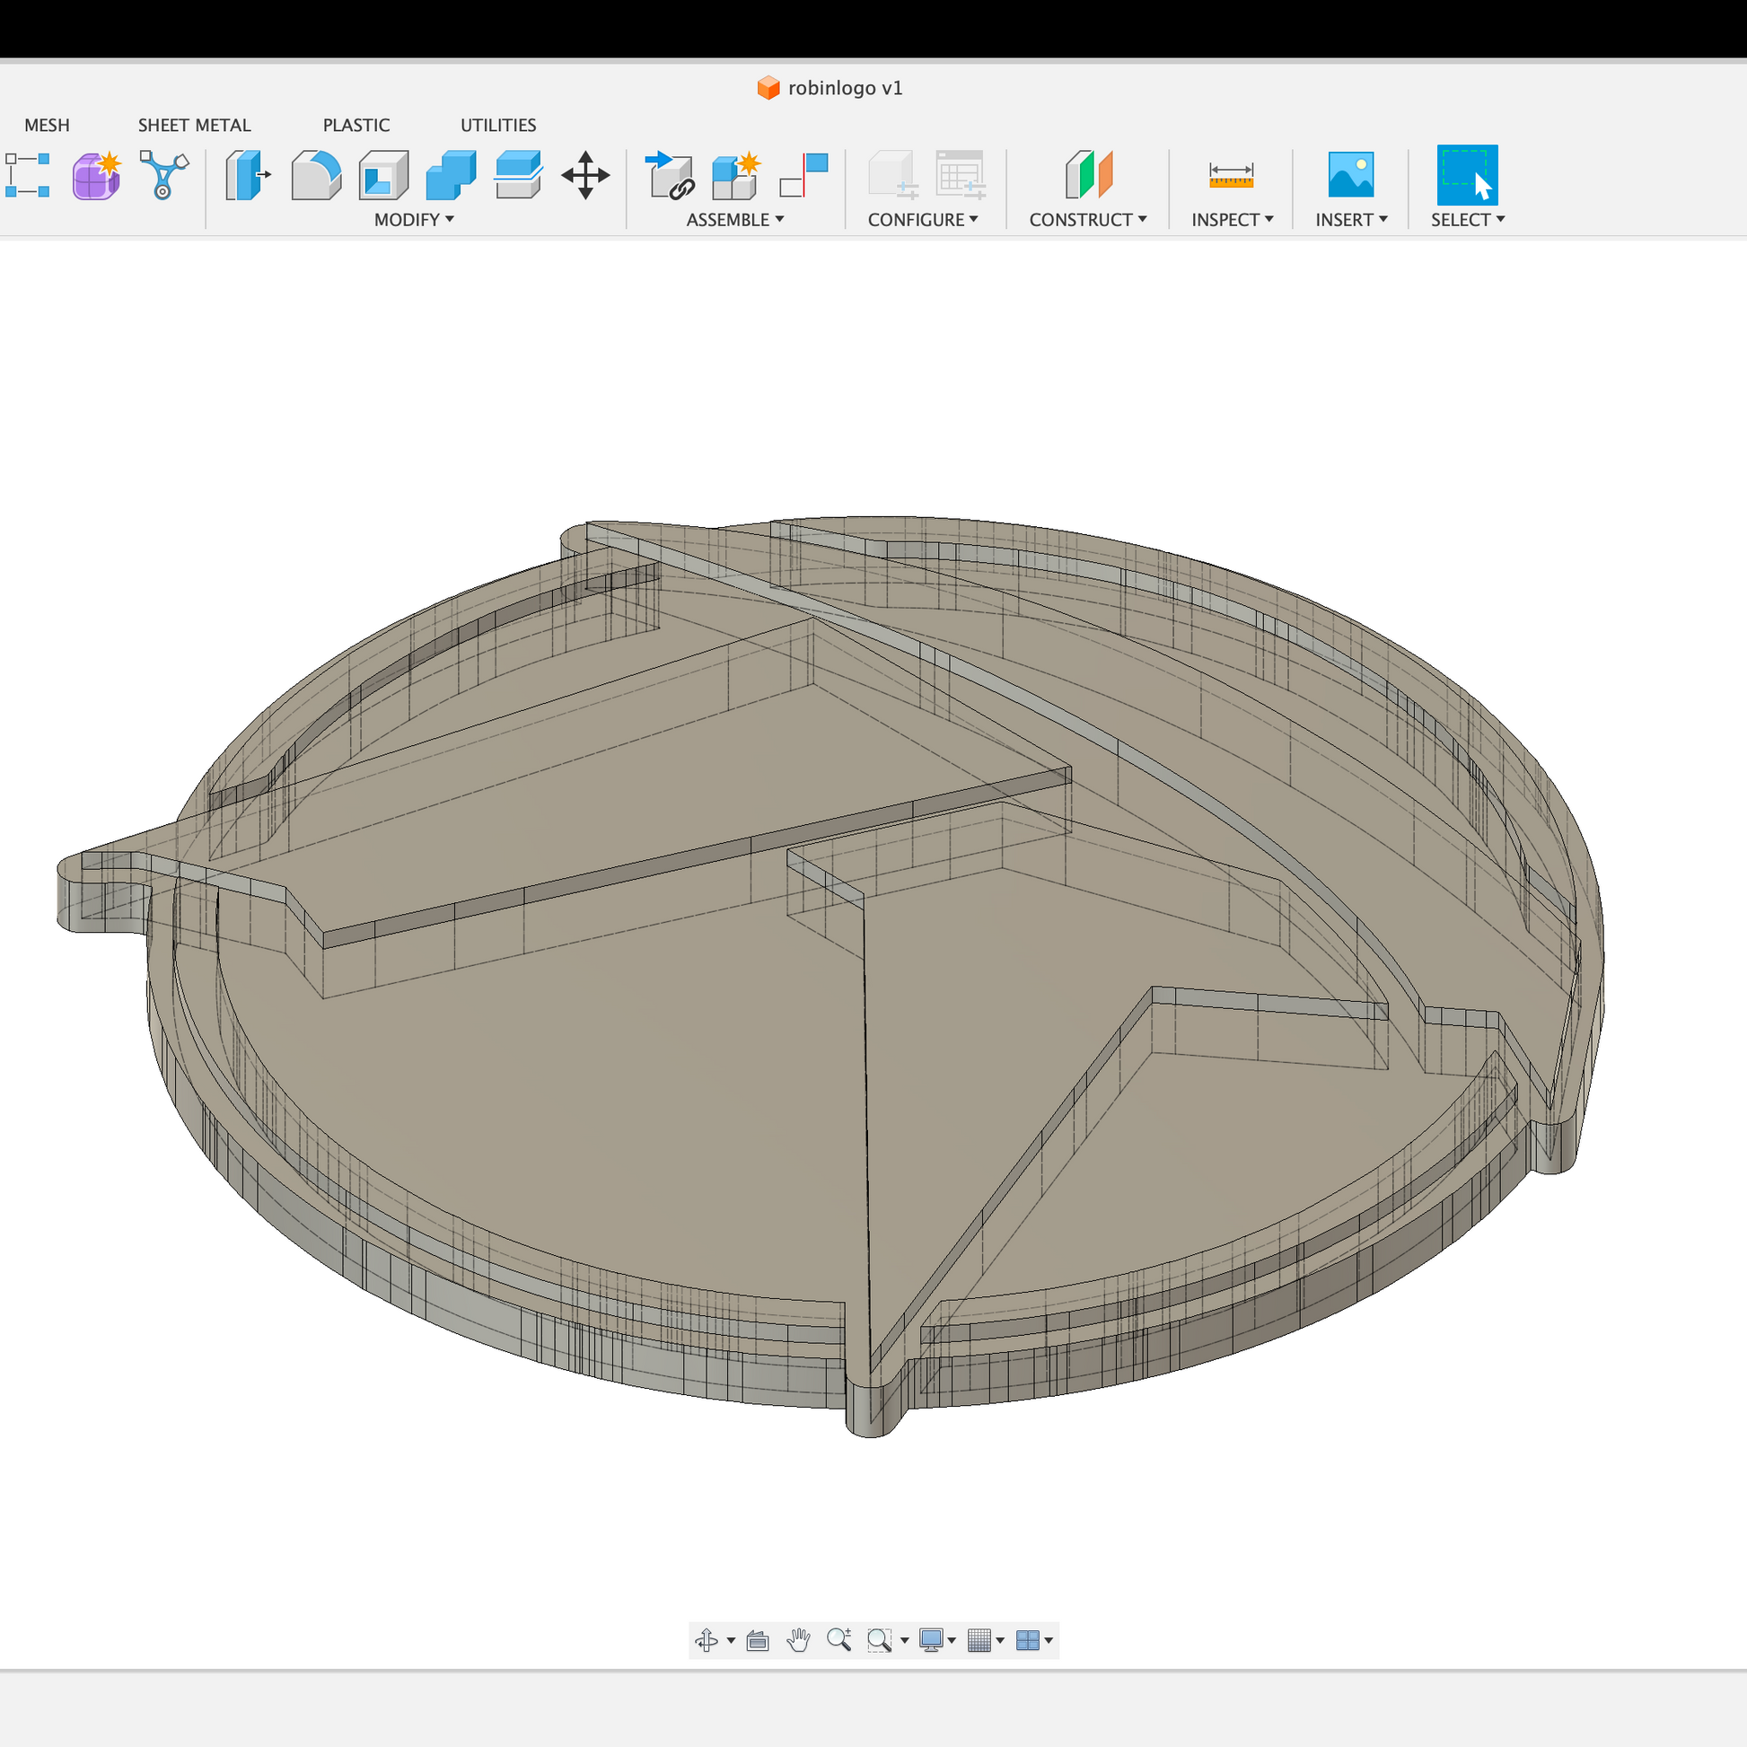Image resolution: width=1747 pixels, height=1747 pixels.
Task: Click the Measure ruler icon
Action: click(1231, 174)
